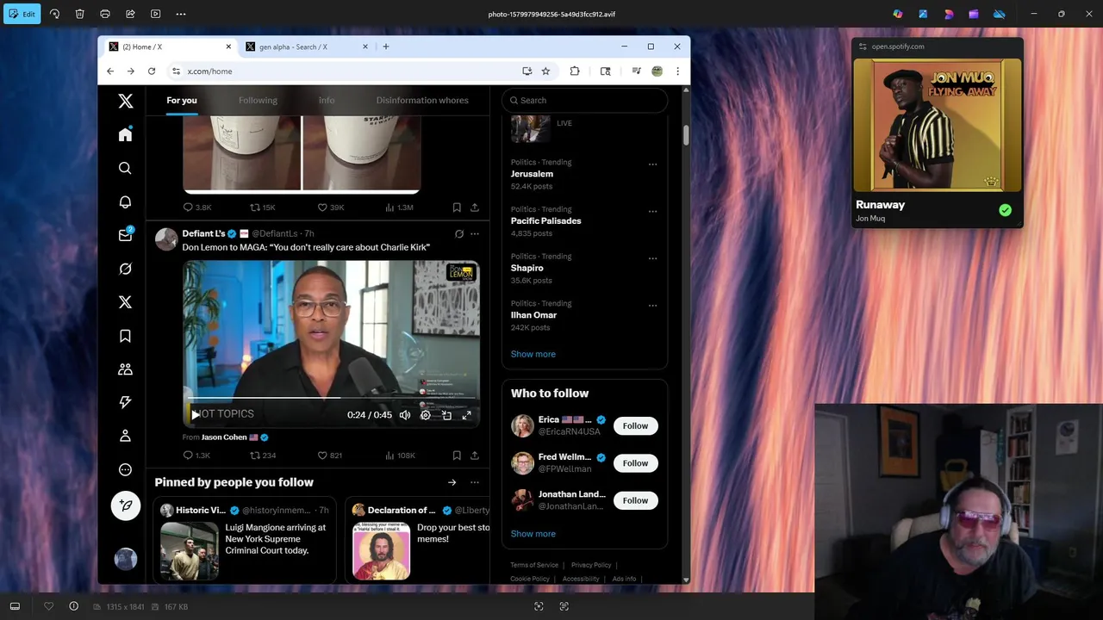Click the X search field
Viewport: 1103px width, 620px height.
point(585,100)
